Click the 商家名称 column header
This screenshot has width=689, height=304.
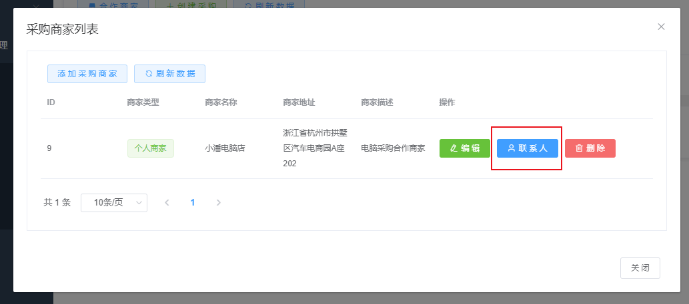(221, 102)
